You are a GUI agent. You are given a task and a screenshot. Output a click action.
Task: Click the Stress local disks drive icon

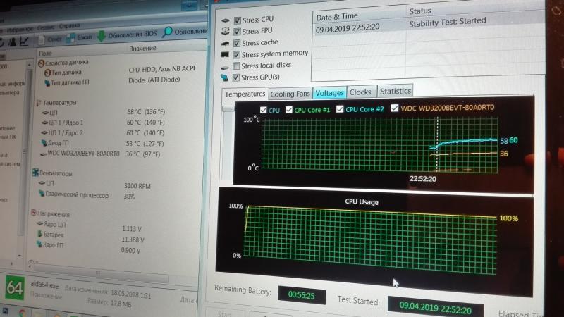(x=225, y=67)
